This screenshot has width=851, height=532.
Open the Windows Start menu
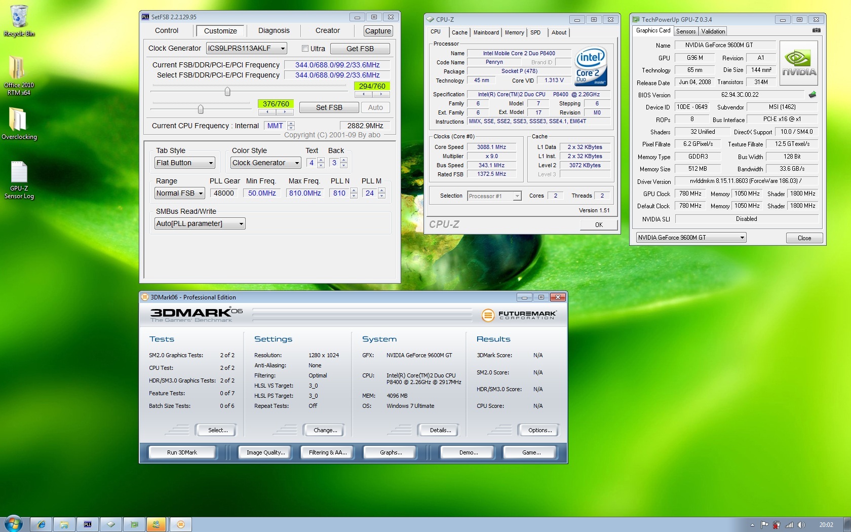[x=13, y=524]
